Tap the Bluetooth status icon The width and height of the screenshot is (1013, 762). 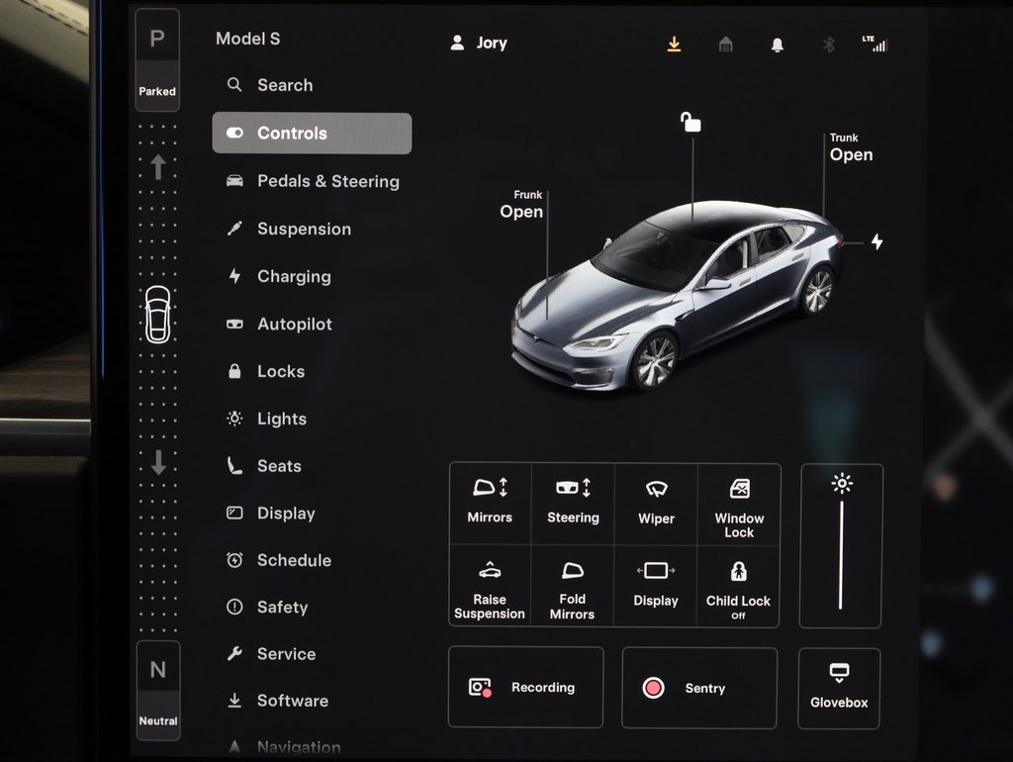[829, 45]
